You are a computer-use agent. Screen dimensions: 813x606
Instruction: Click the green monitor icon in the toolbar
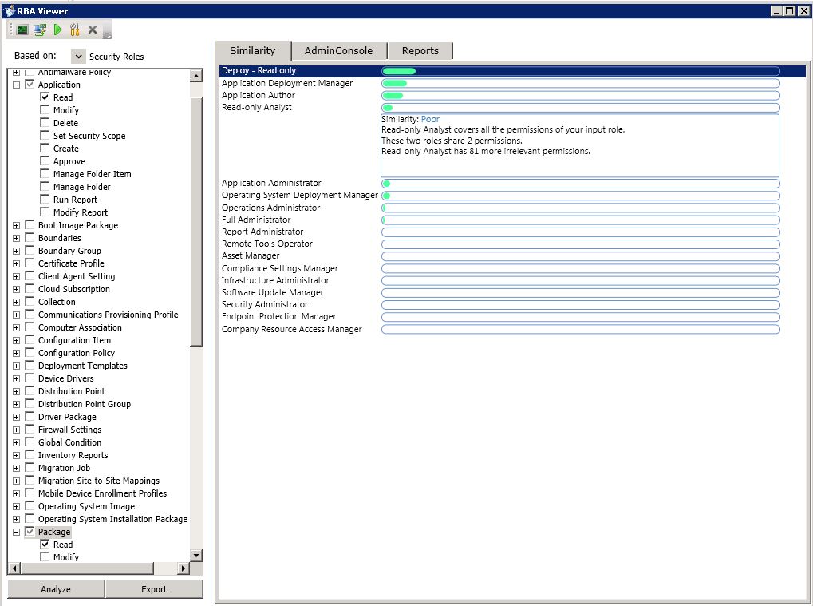[x=22, y=30]
